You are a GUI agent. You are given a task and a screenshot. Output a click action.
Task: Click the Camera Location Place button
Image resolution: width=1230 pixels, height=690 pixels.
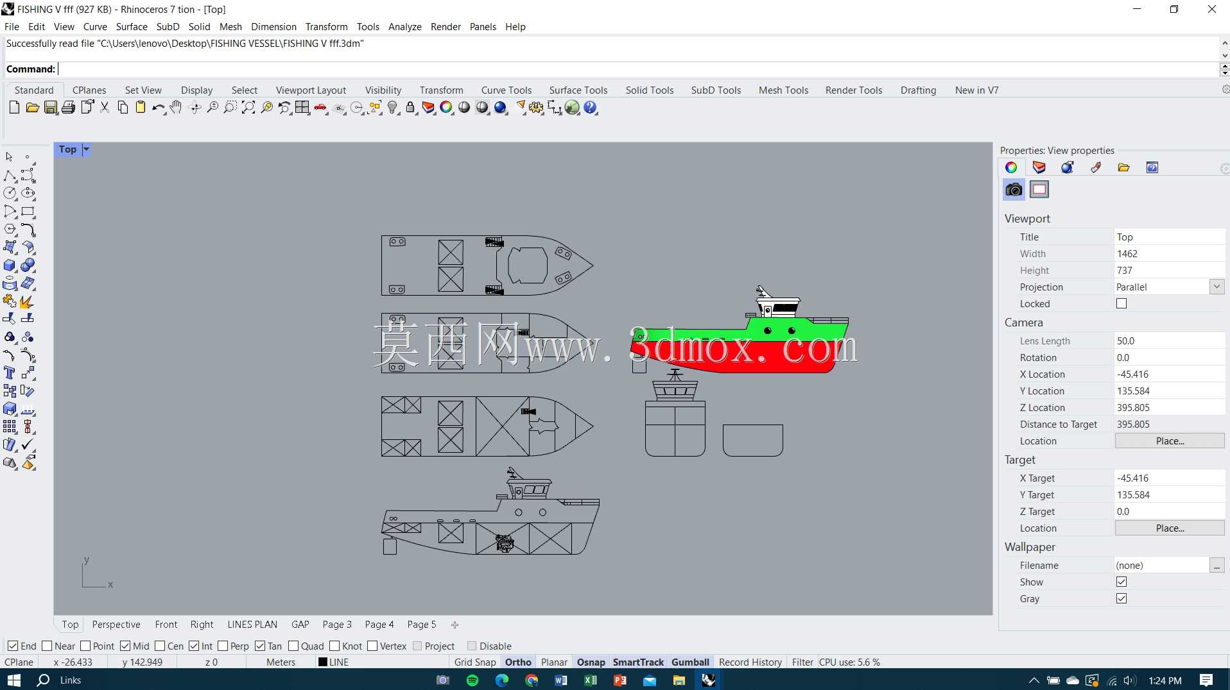1170,441
